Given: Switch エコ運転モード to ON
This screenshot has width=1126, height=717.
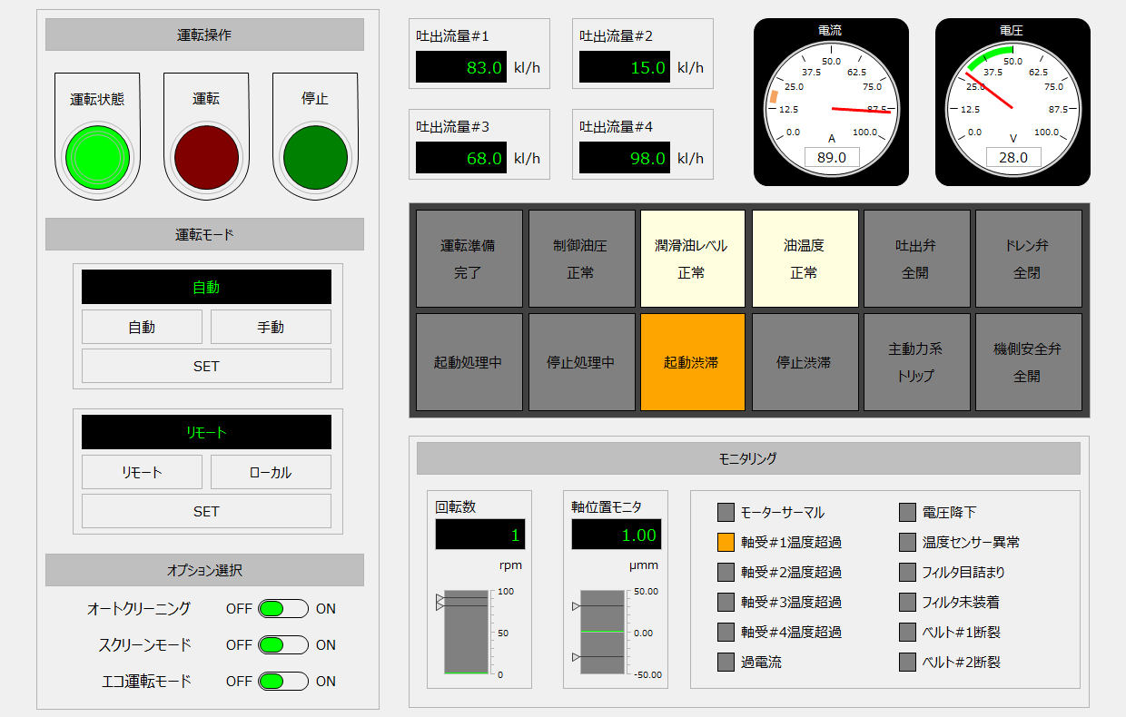Looking at the screenshot, I should pyautogui.click(x=284, y=681).
